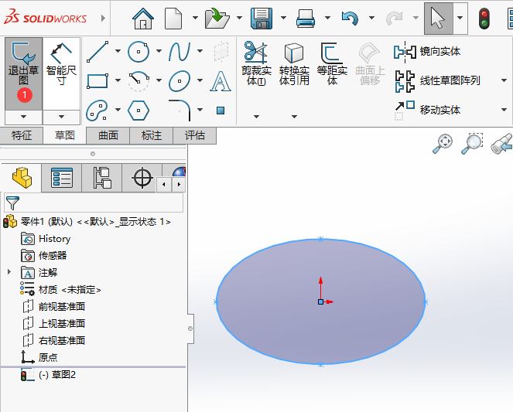Expand the dropdown under Exit Sketch button
Screen dimensions: 513x412
click(23, 117)
